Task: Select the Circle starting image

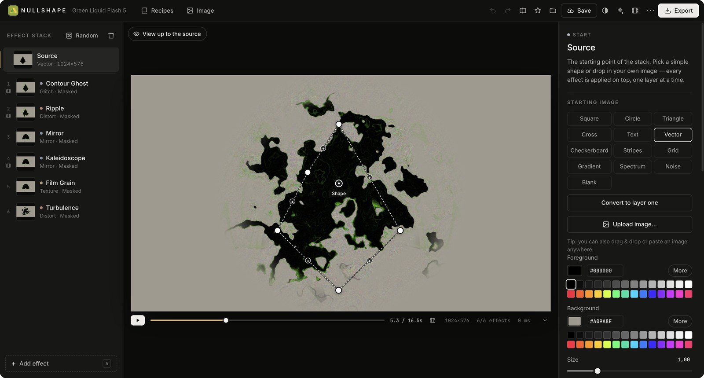Action: coord(632,119)
